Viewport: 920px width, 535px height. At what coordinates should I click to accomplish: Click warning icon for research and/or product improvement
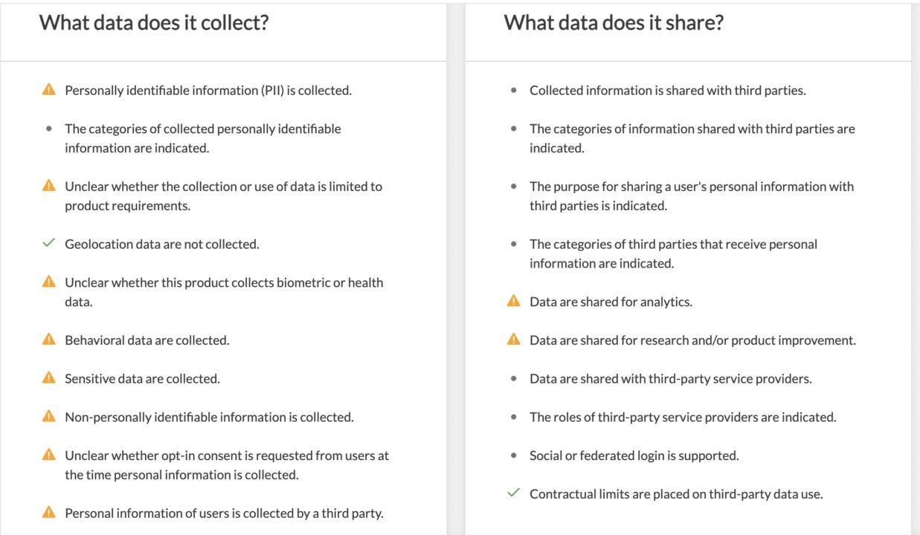(513, 340)
